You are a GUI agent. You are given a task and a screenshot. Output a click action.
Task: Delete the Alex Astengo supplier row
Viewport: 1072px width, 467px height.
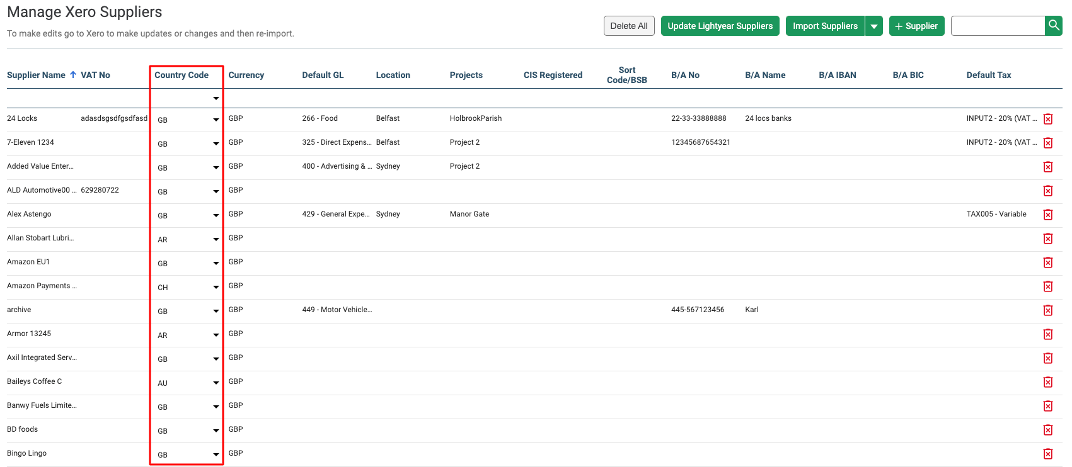1048,215
